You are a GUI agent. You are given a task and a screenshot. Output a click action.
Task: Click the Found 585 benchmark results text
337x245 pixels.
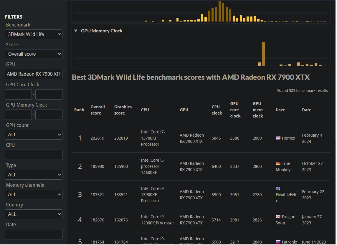click(303, 91)
